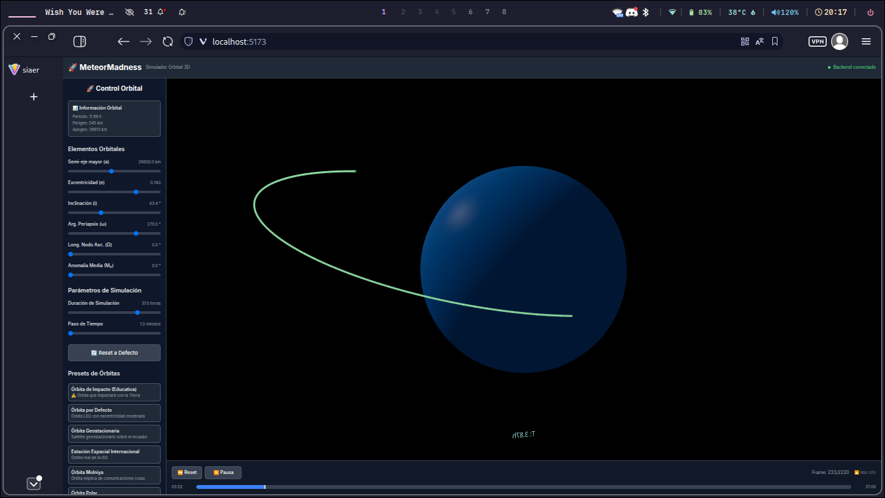
Task: Toggle the notification bell in the top bar
Action: pyautogui.click(x=182, y=12)
